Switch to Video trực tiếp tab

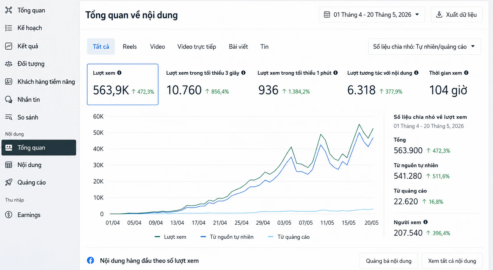tap(197, 47)
